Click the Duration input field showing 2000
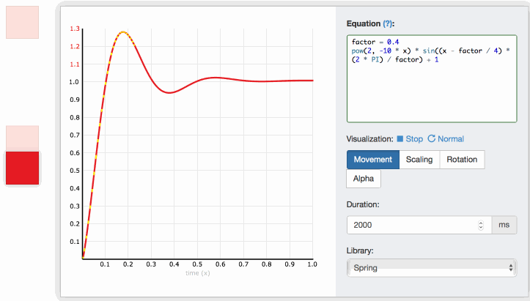The width and height of the screenshot is (530, 301). (x=419, y=225)
